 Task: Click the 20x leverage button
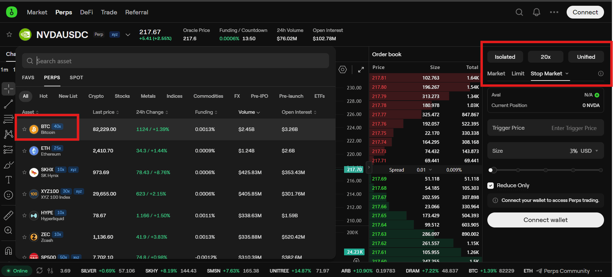[546, 57]
